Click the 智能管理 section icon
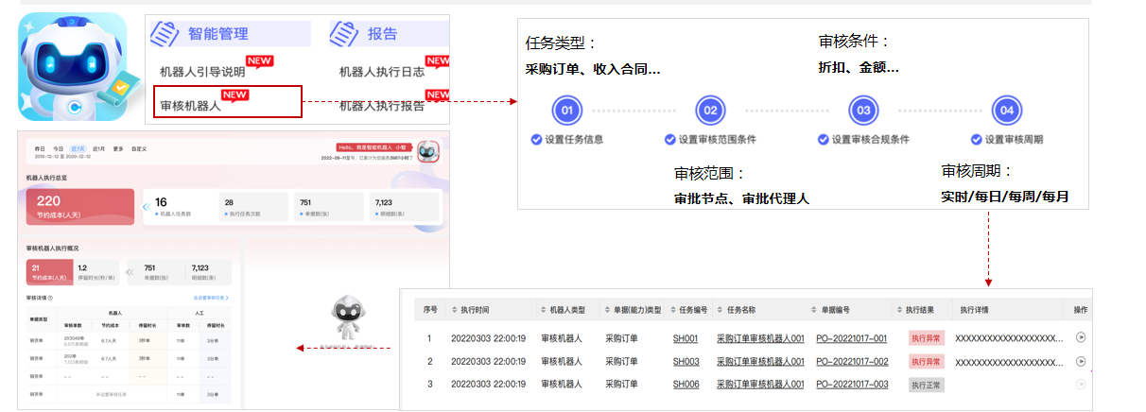Viewport: 1146px width, 412px height. 165,33
